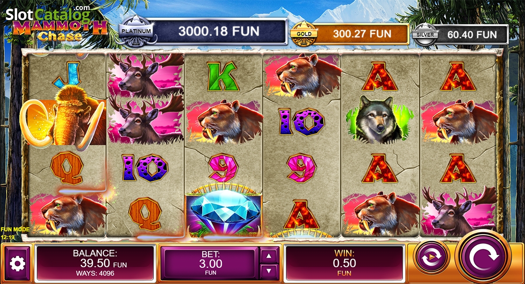
Task: Open the SlotCatalog.com logo link
Action: [x=48, y=14]
